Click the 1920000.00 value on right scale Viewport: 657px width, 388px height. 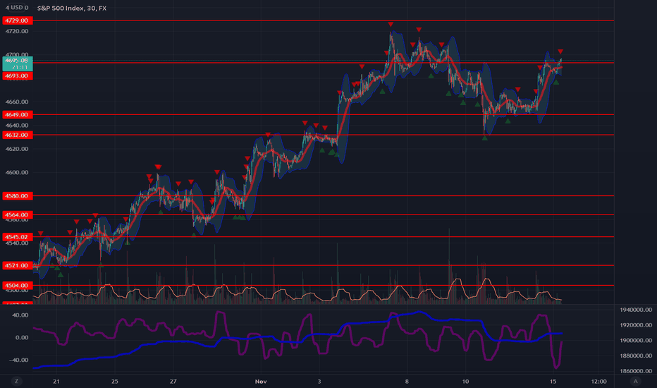tap(636, 325)
